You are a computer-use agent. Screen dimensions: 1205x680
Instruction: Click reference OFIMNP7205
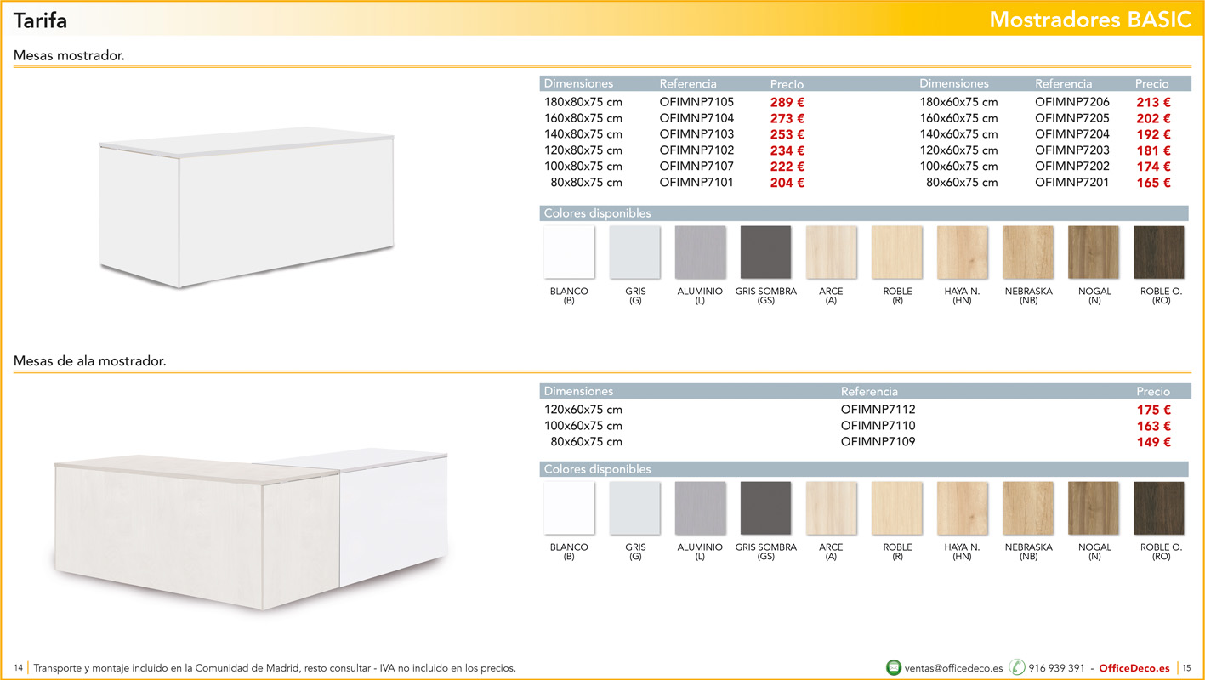[1072, 118]
